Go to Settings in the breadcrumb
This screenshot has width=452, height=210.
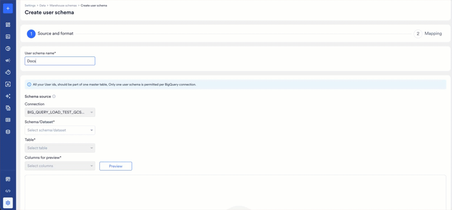[x=30, y=6]
